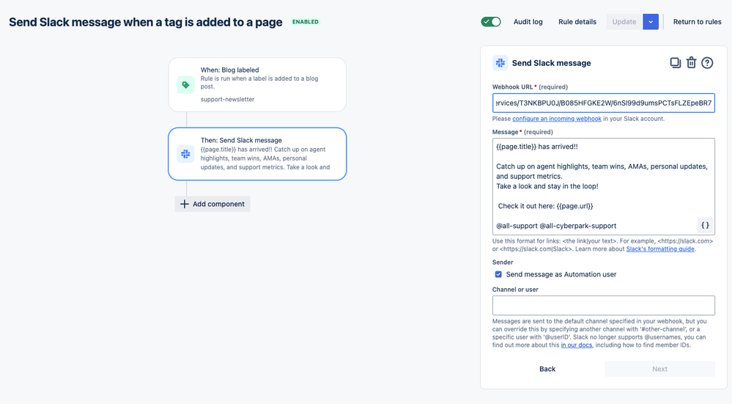Select the Then: Send Slack message card
Viewport: 732px width, 404px height.
tap(257, 154)
